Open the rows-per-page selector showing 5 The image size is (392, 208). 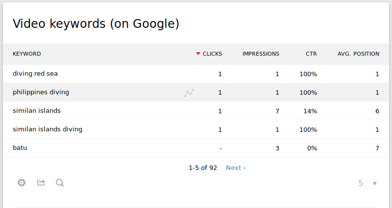pyautogui.click(x=361, y=184)
